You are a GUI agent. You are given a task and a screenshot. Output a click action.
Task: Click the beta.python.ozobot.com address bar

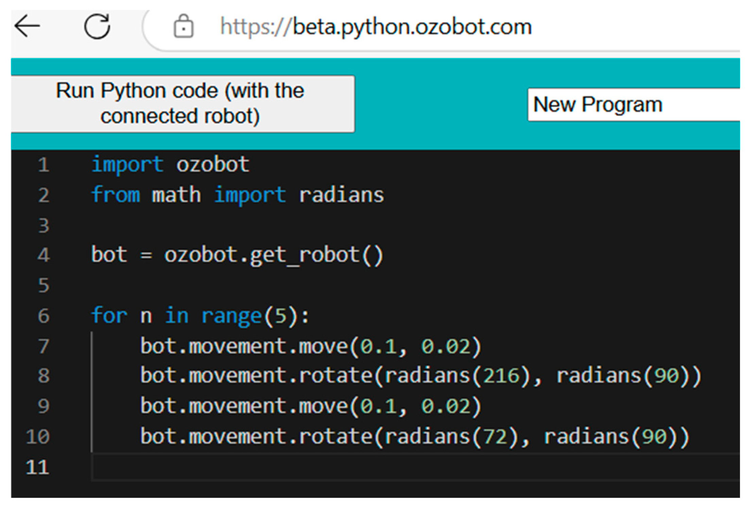pos(376,27)
